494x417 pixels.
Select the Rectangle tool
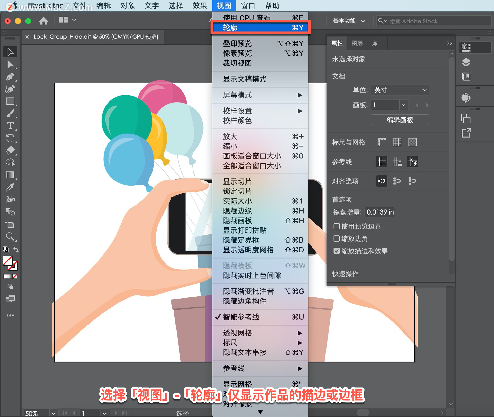pyautogui.click(x=10, y=101)
